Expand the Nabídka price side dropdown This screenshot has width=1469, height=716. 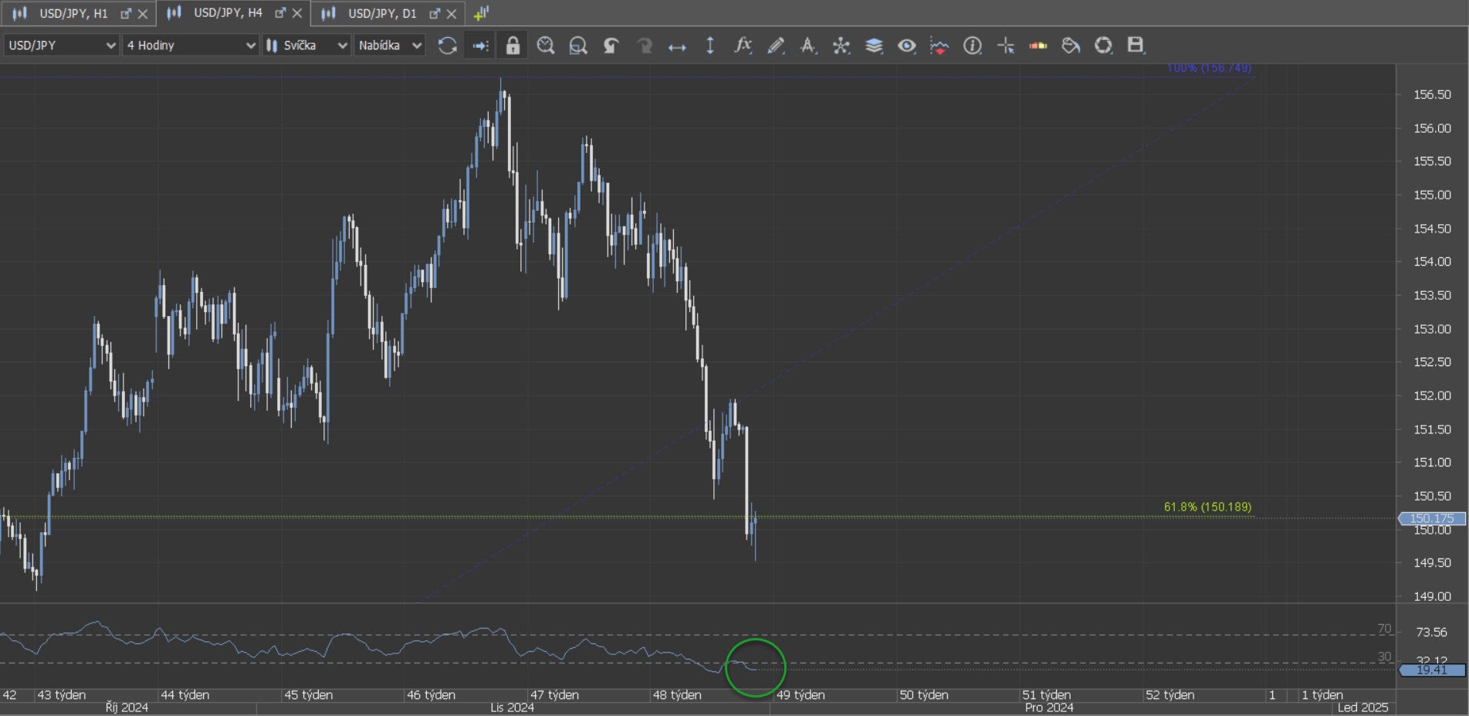tap(390, 46)
